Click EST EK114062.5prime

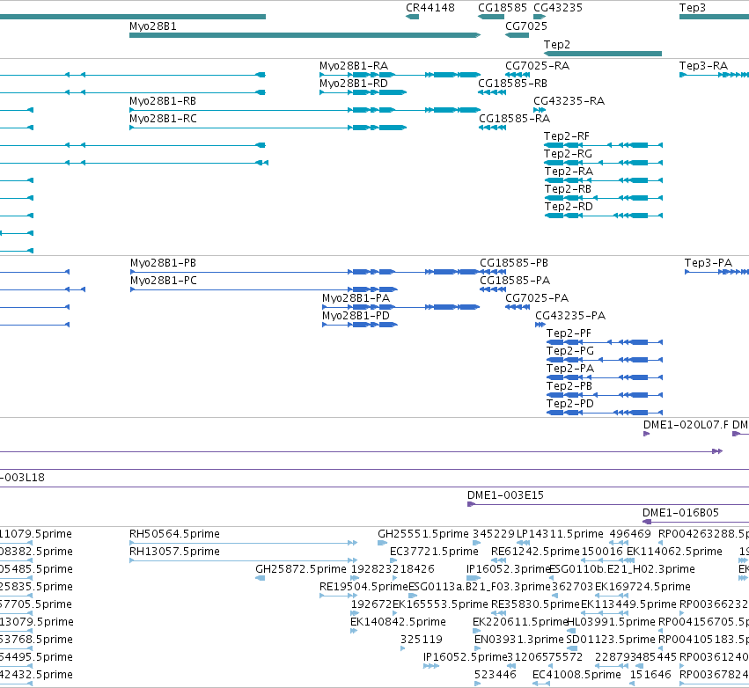point(630,560)
